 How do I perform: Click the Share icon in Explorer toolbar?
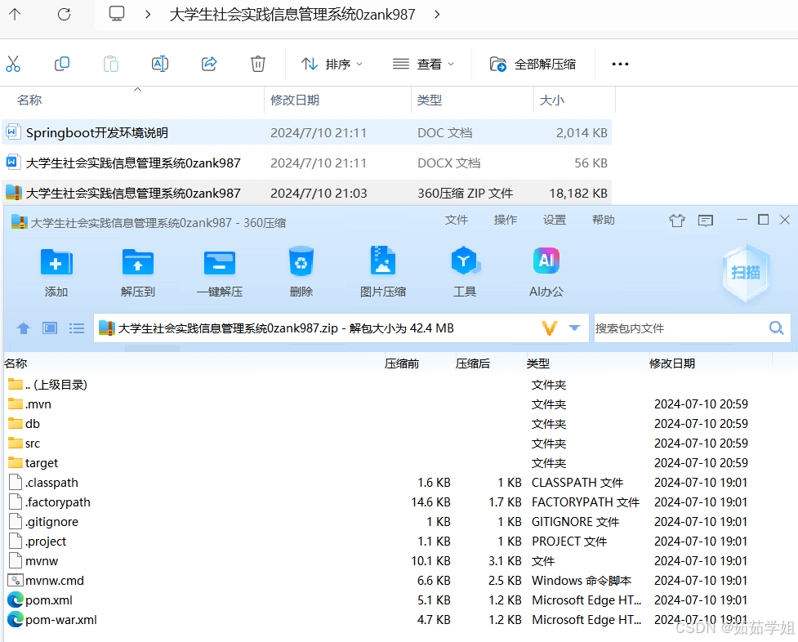[209, 65]
